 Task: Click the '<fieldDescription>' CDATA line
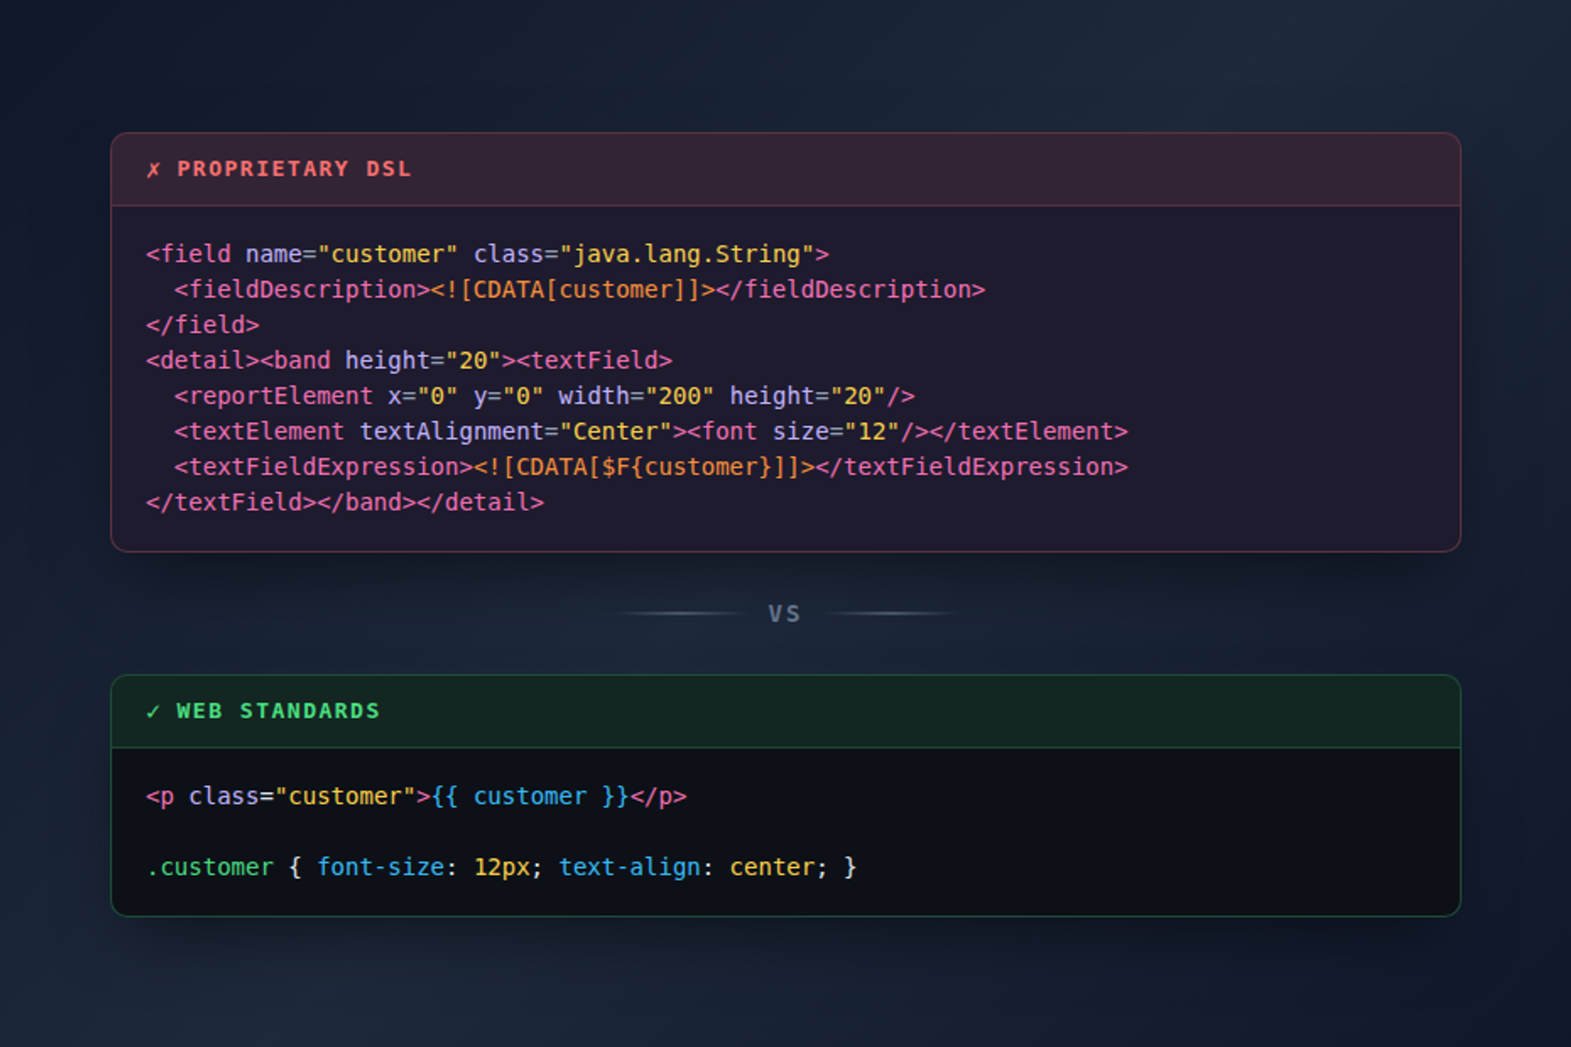click(580, 290)
